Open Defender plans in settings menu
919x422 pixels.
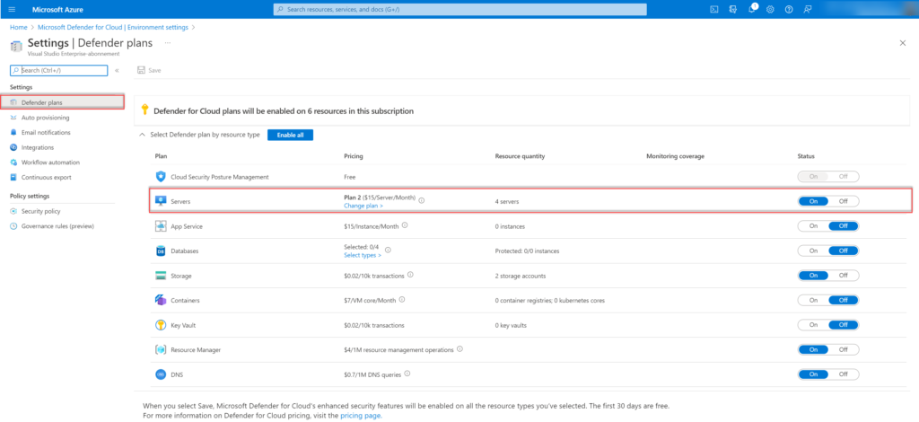(62, 102)
